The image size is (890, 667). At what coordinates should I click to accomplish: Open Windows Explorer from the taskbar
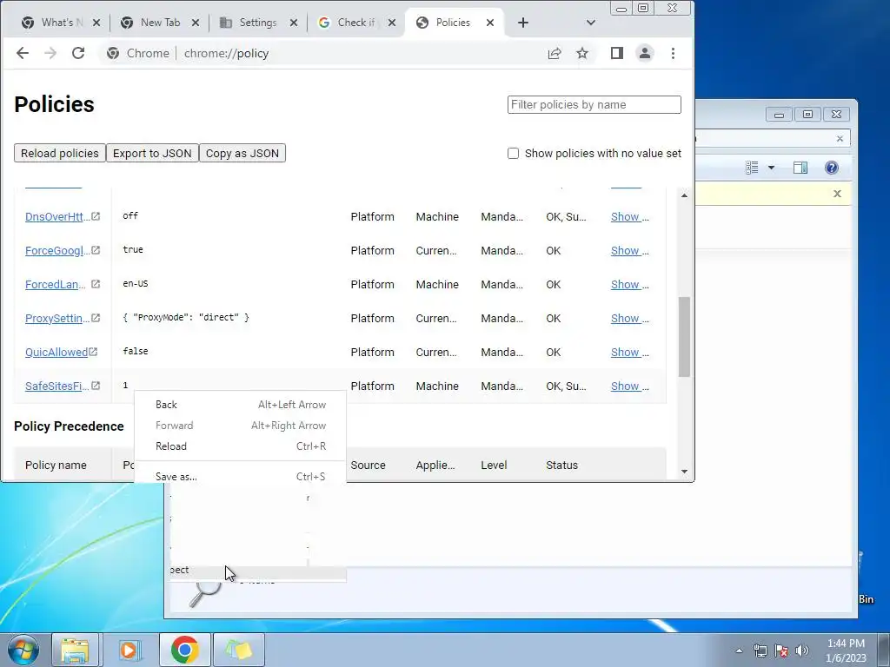pyautogui.click(x=75, y=650)
